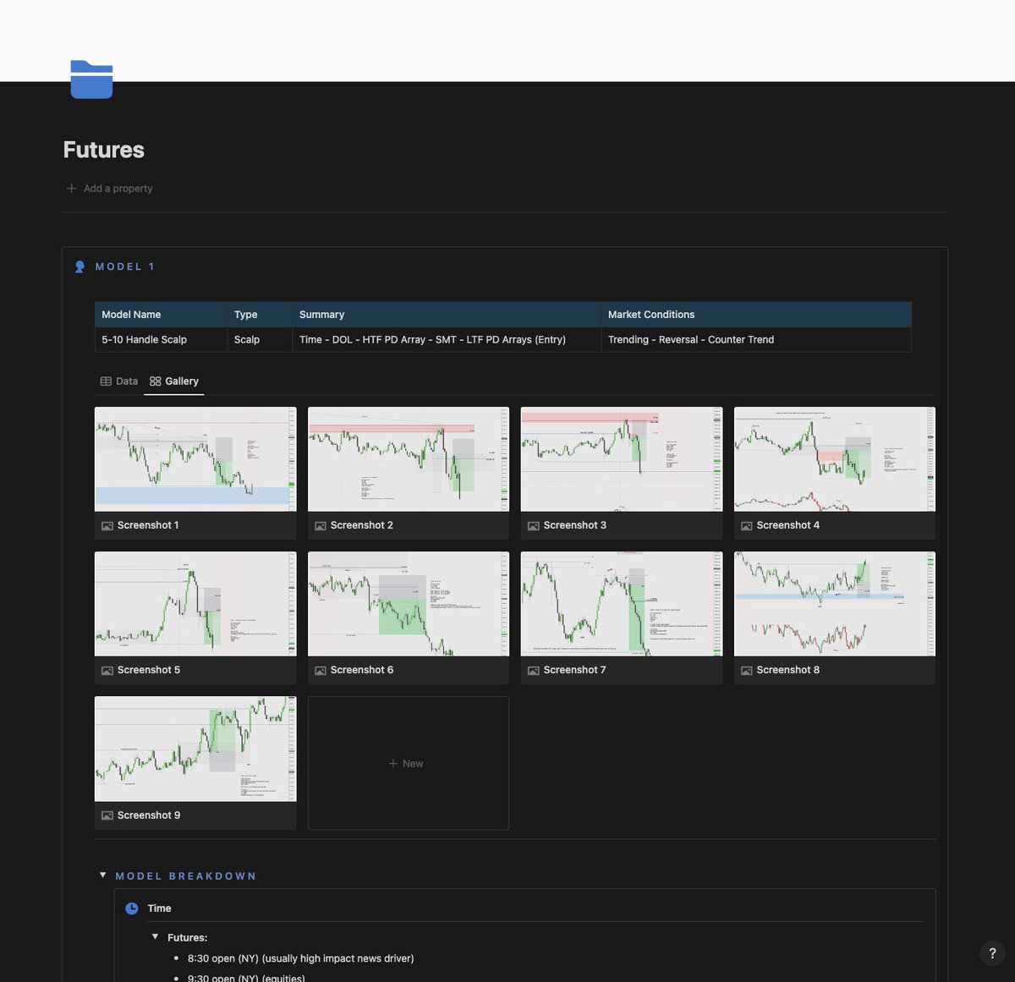Open the Screenshot 1 chart thumbnail
Viewport: 1015px width, 982px height.
[195, 459]
